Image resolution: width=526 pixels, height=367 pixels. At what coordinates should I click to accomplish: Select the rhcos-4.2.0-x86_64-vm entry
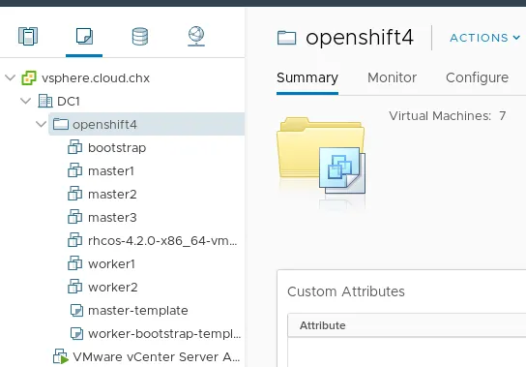pos(162,241)
